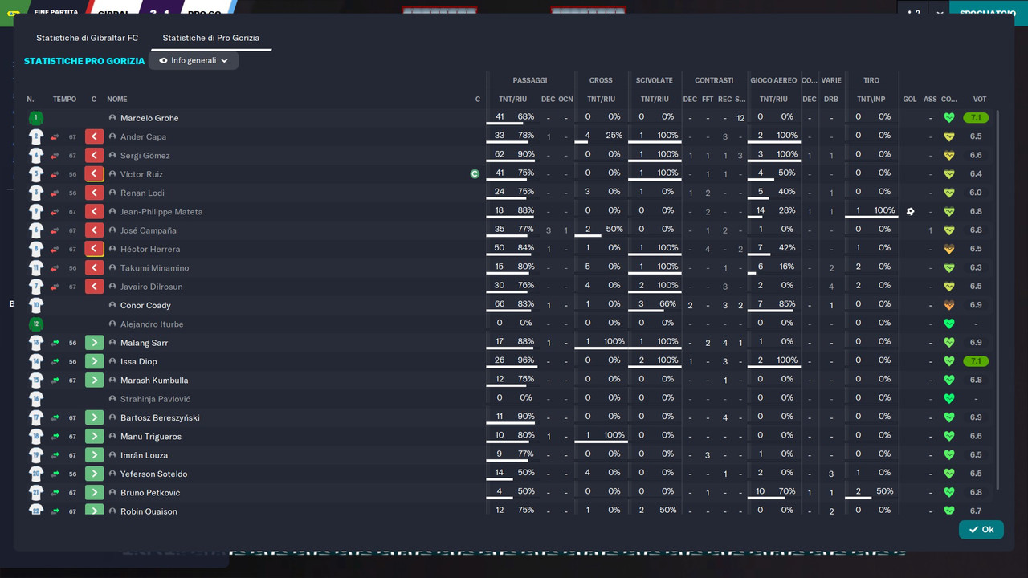The image size is (1028, 578).
Task: Click Petković's 50% shot percentage
Action: click(884, 491)
